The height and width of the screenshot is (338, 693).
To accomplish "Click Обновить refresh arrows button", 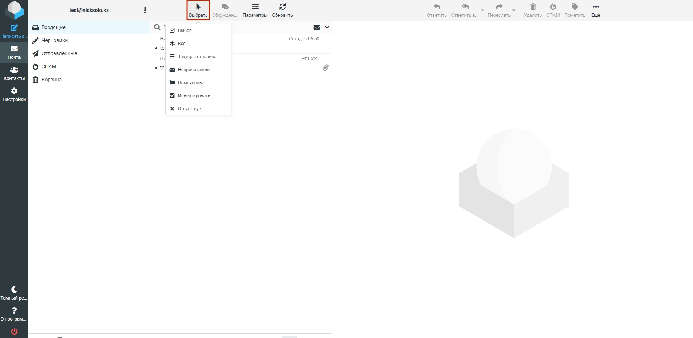I will 282,10.
